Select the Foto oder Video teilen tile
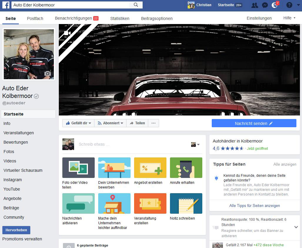The width and height of the screenshot is (302, 248). 78,168
